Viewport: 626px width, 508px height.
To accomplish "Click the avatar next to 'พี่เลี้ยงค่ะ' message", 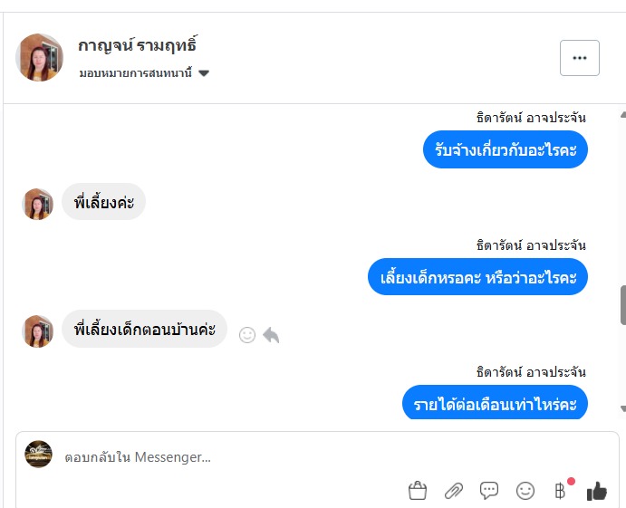I will pyautogui.click(x=38, y=204).
